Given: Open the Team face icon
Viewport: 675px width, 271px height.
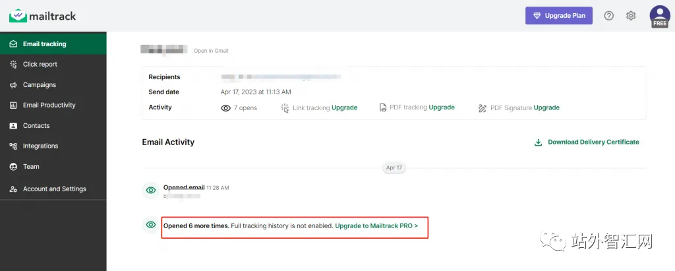Looking at the screenshot, I should (x=13, y=167).
